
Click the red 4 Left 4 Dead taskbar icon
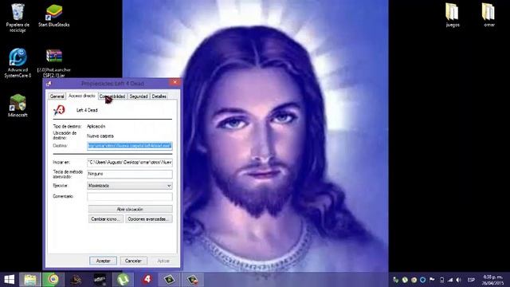pyautogui.click(x=147, y=280)
